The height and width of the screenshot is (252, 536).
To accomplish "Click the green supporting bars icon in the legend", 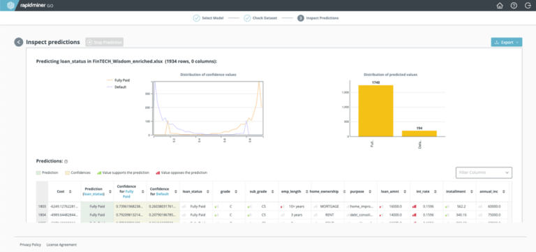I will pyautogui.click(x=100, y=172).
